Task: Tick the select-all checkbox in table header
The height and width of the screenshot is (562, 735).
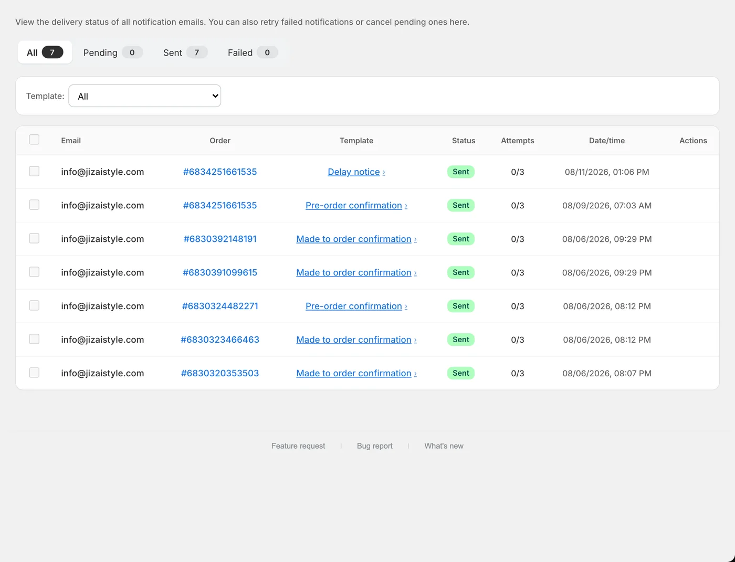Action: pyautogui.click(x=34, y=140)
